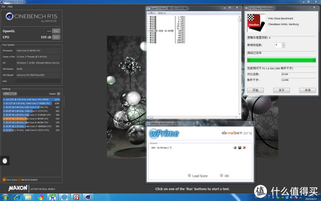
Task: Click the Fritz benchmark start button
Action: [x=255, y=90]
